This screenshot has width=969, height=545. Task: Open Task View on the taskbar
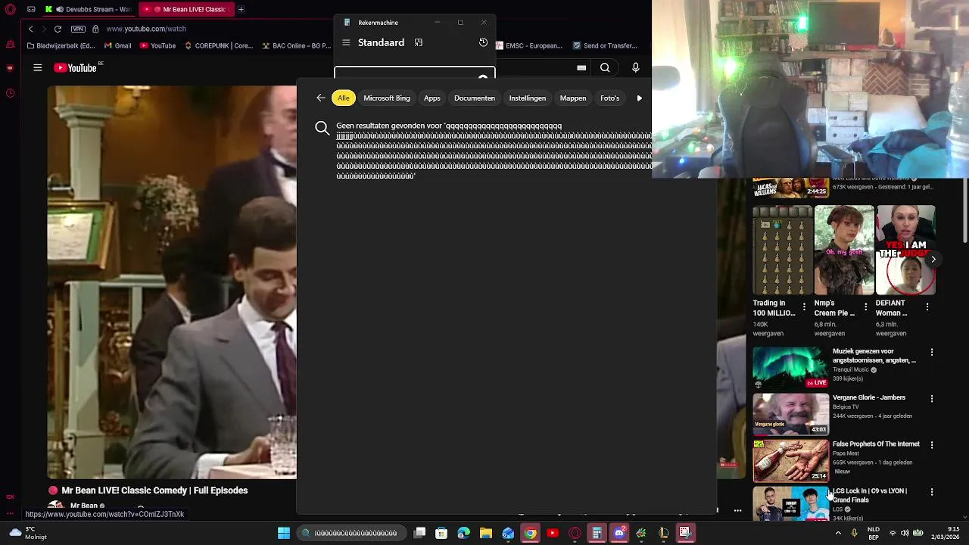click(420, 533)
